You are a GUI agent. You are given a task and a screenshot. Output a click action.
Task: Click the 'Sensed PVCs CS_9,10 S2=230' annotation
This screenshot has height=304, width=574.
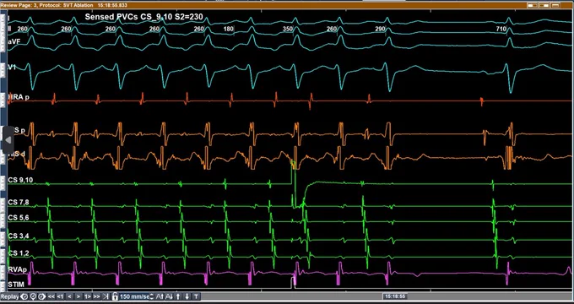(x=143, y=17)
